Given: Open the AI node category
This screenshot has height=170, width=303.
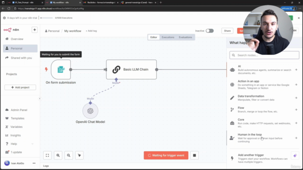Looking at the screenshot, I should tap(264, 69).
